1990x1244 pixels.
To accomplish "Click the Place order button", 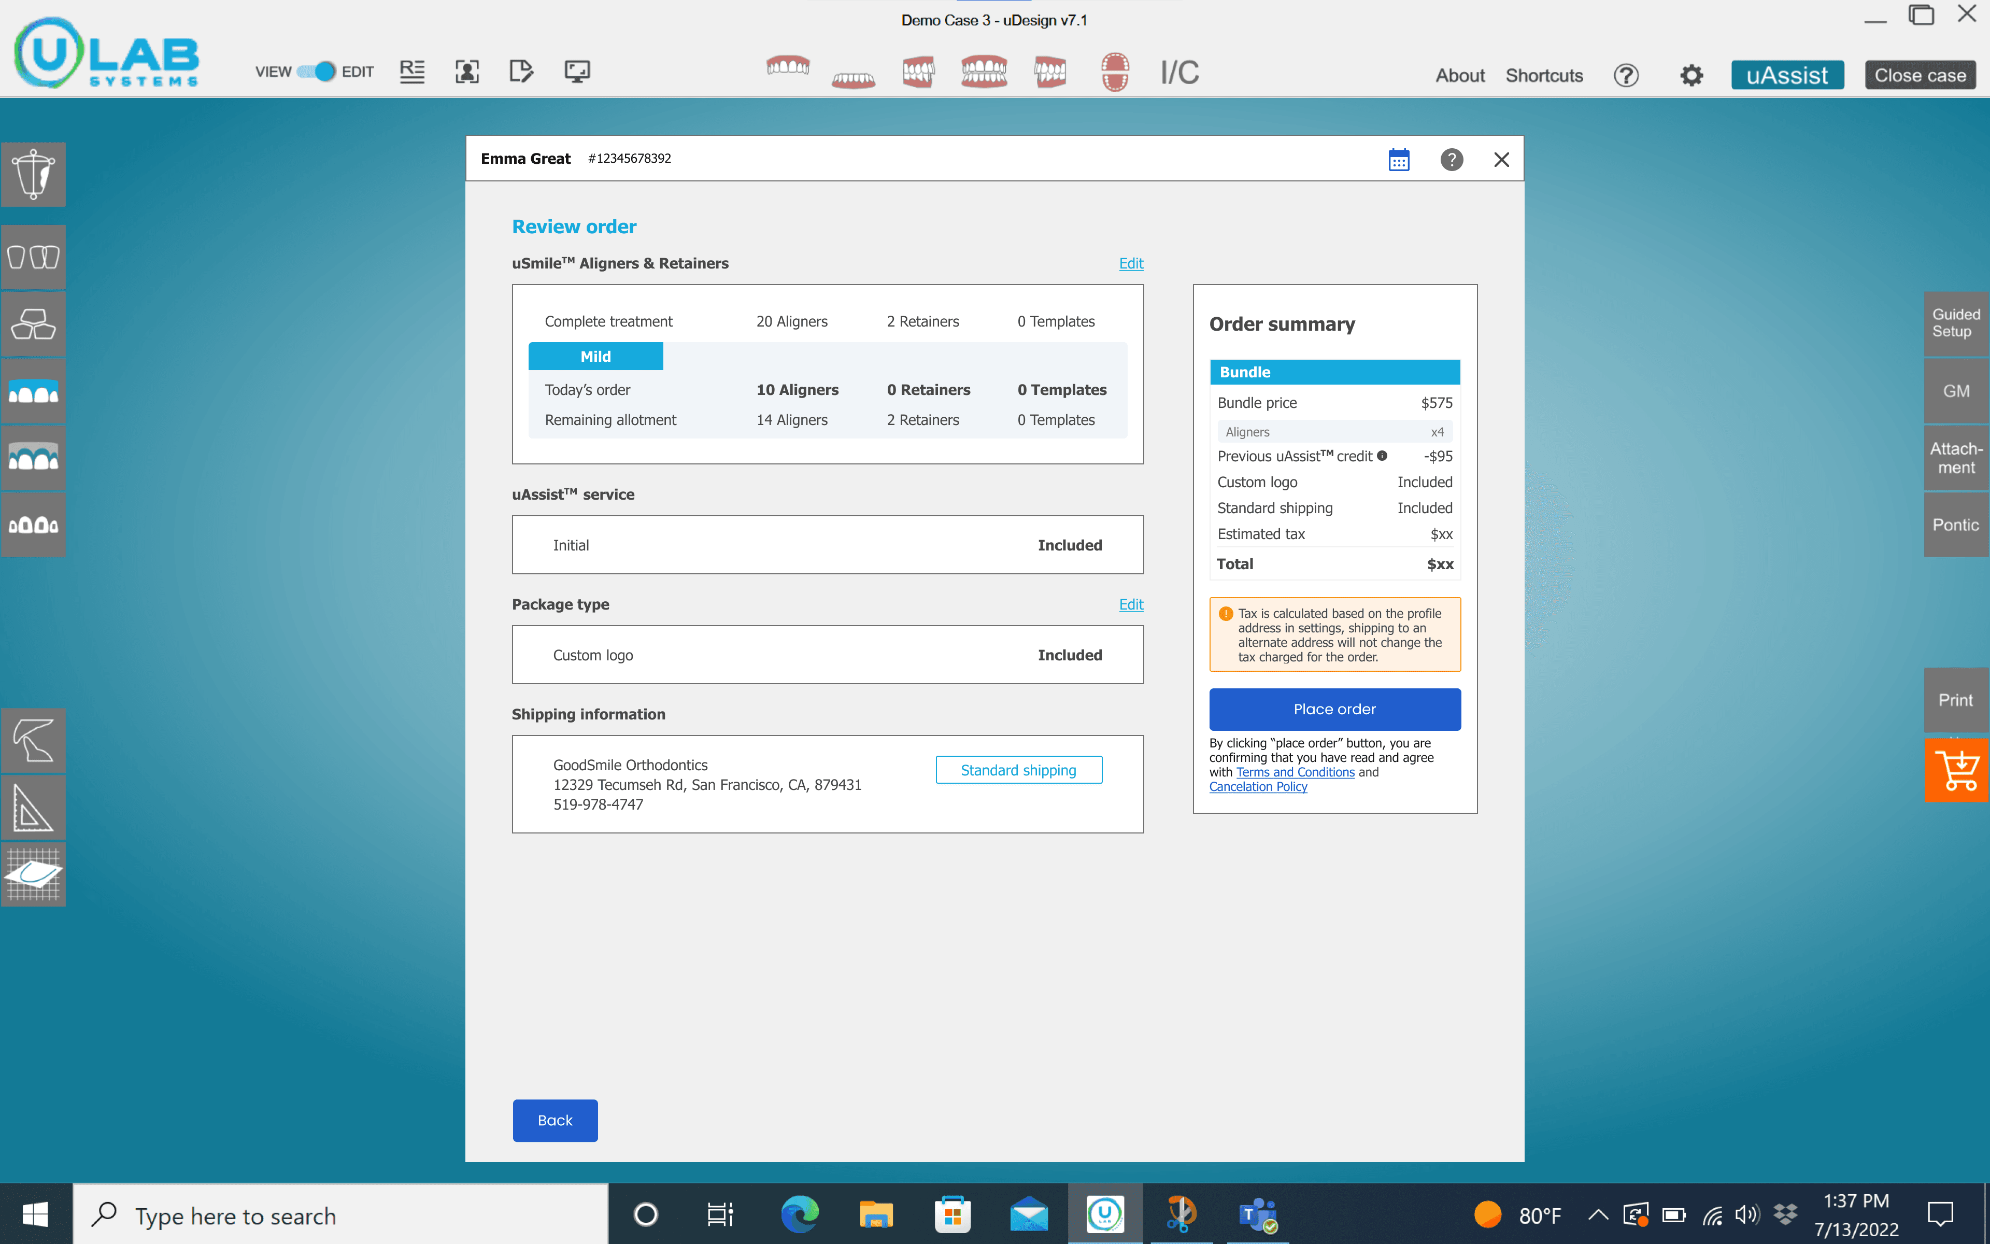I will 1334,709.
